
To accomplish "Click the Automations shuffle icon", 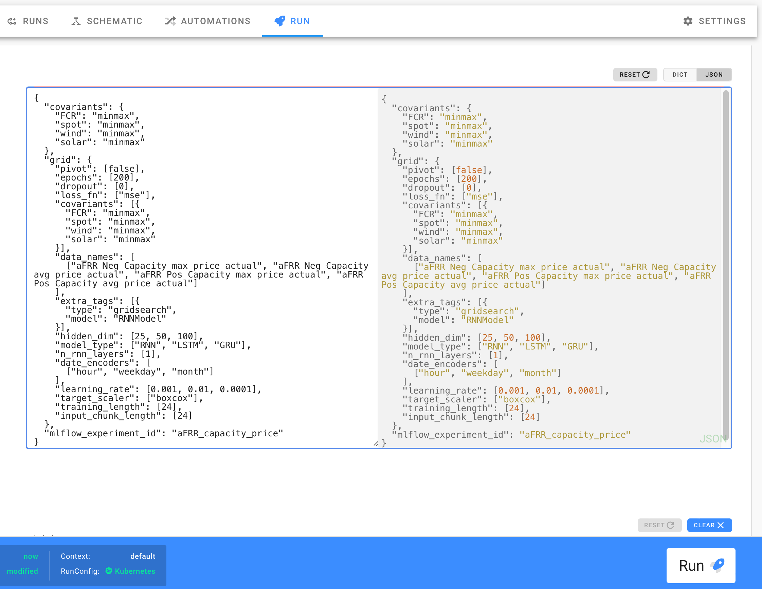I will click(170, 21).
